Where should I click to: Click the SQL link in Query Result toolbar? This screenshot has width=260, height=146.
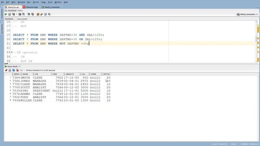click(21, 70)
